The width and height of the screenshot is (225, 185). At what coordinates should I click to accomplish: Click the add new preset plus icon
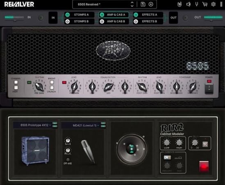[x=151, y=5]
